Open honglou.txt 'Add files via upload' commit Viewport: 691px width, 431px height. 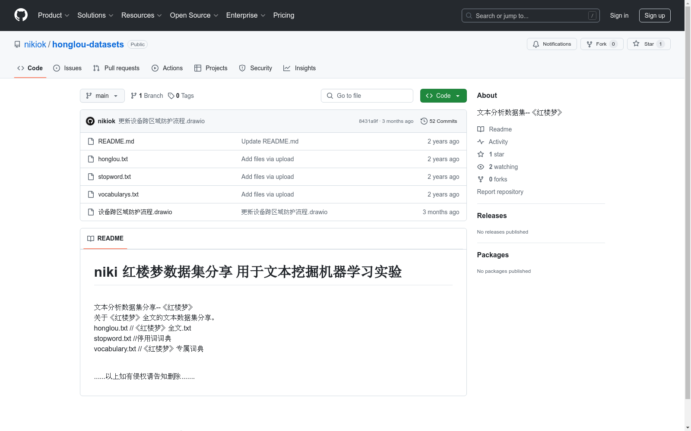pos(268,159)
